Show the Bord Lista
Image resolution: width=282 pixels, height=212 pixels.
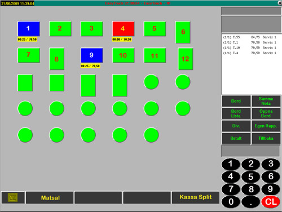(x=236, y=113)
